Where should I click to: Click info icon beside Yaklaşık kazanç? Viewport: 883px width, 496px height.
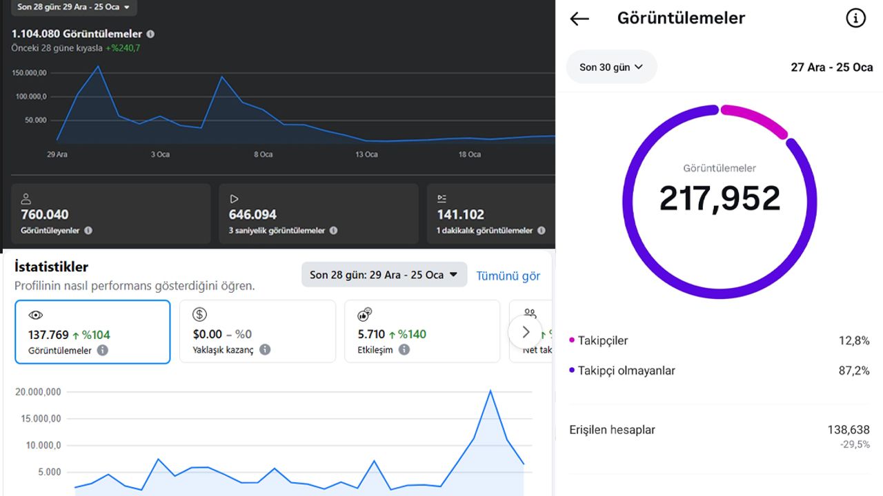pos(265,350)
